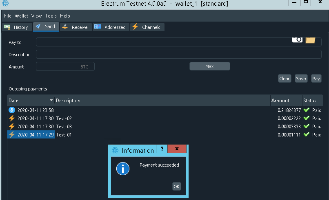Toggle sort arrow on Date column
This screenshot has width=329, height=200.
[x=51, y=100]
